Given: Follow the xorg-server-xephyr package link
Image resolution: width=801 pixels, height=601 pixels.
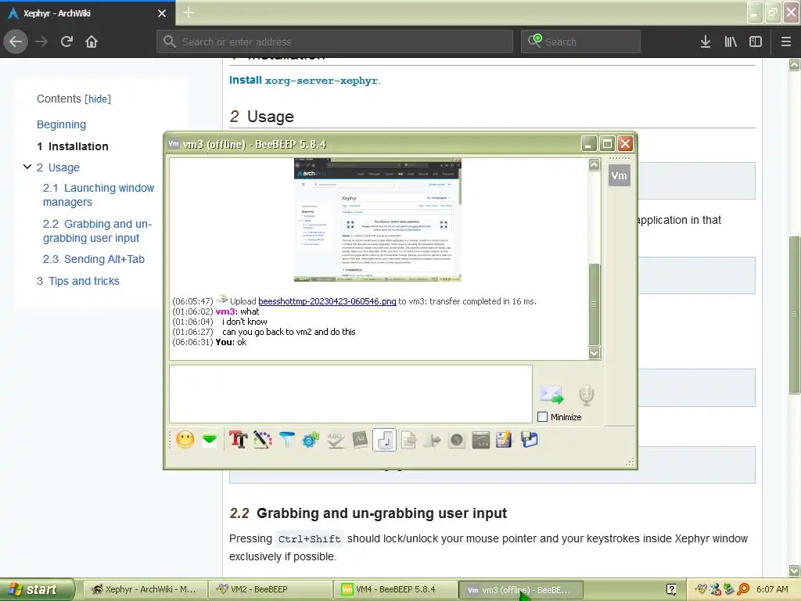Looking at the screenshot, I should pyautogui.click(x=321, y=81).
